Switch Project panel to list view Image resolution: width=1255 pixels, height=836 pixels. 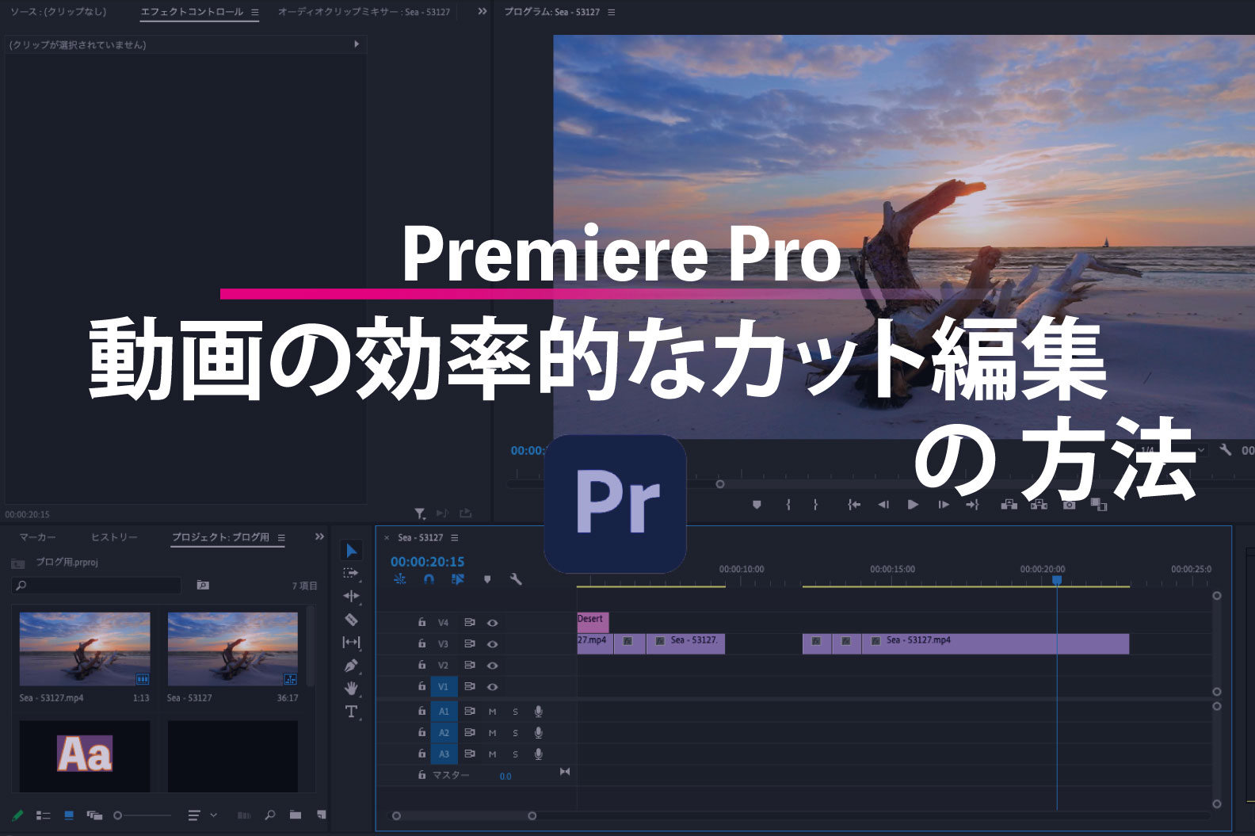point(43,815)
